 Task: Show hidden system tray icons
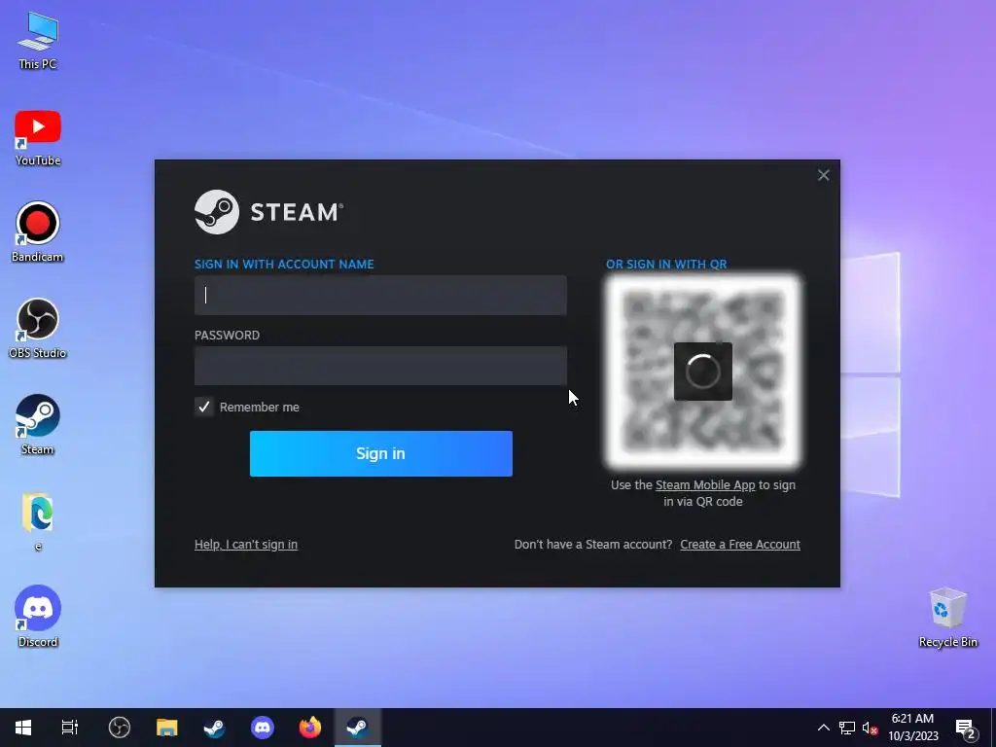pyautogui.click(x=823, y=728)
